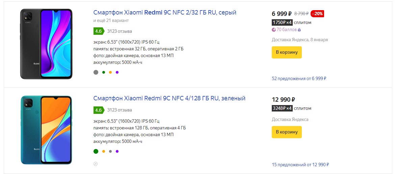Click the 4.6 rating badge of the gray Redmi 9C
This screenshot has width=396, height=174.
pyautogui.click(x=99, y=31)
